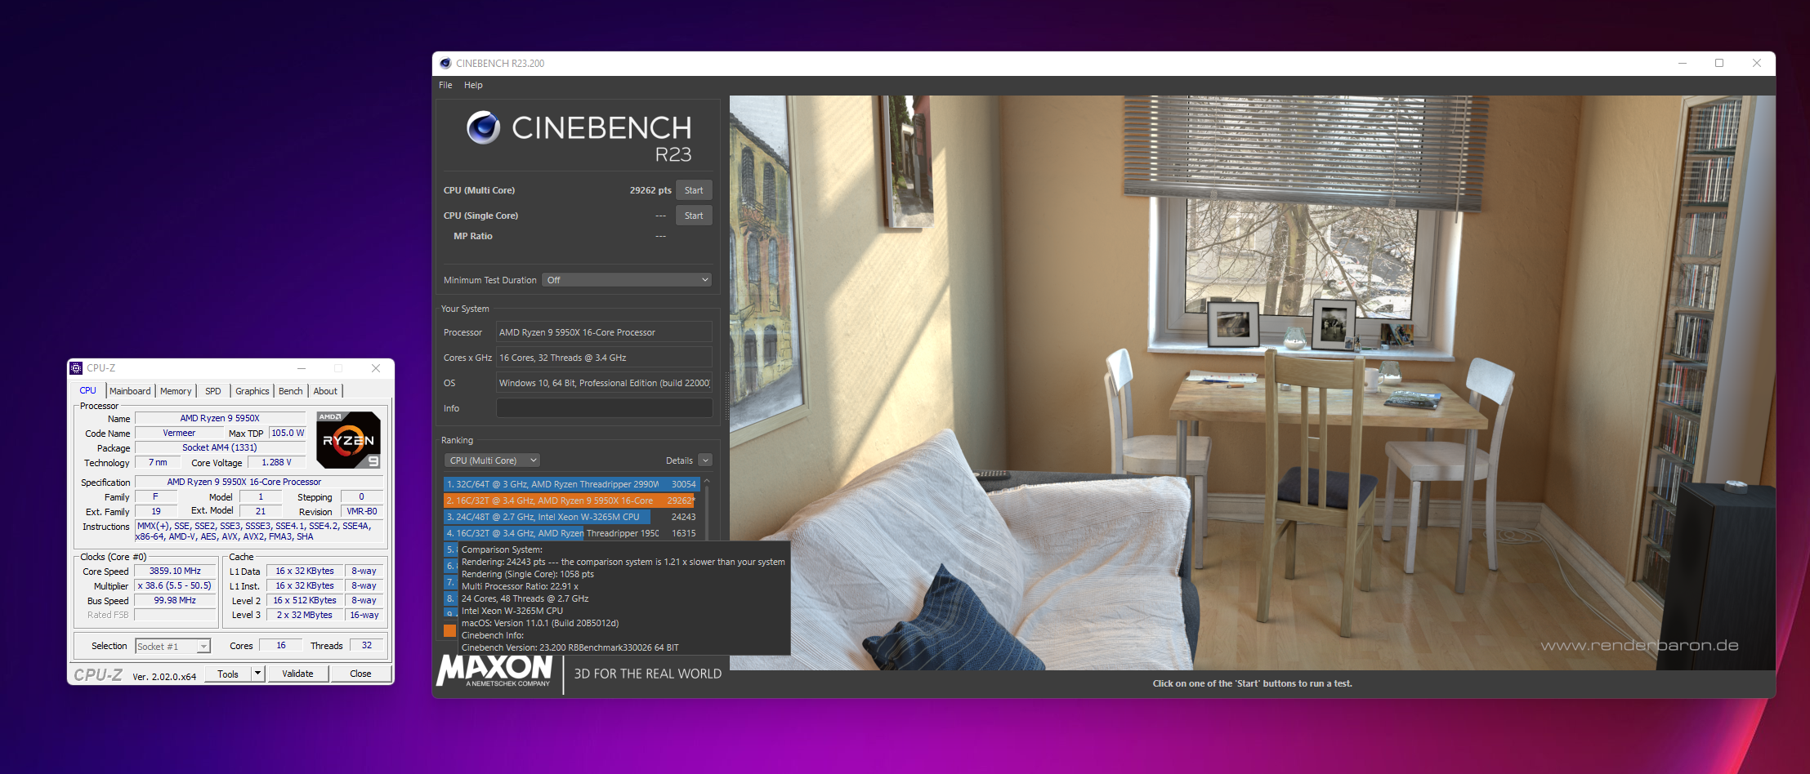1810x774 pixels.
Task: Close the CPU-Z window with X
Action: point(376,368)
